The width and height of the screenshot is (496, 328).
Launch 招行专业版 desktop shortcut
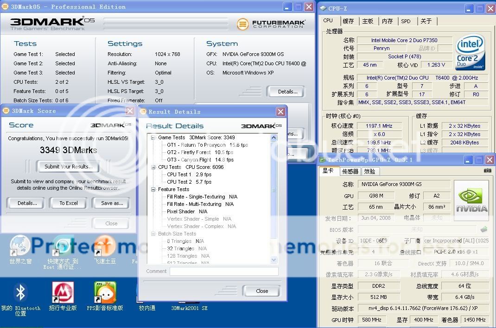(x=63, y=296)
